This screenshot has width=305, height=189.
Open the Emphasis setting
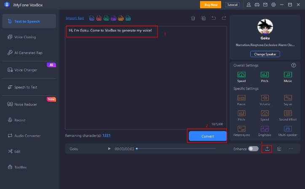pos(265,131)
